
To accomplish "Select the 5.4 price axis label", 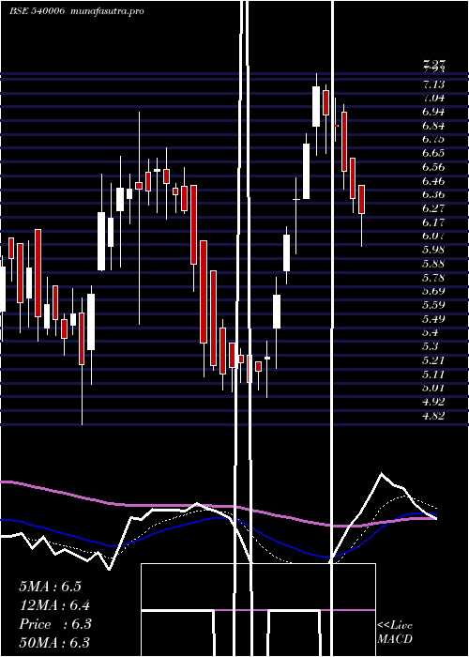I will (x=431, y=332).
